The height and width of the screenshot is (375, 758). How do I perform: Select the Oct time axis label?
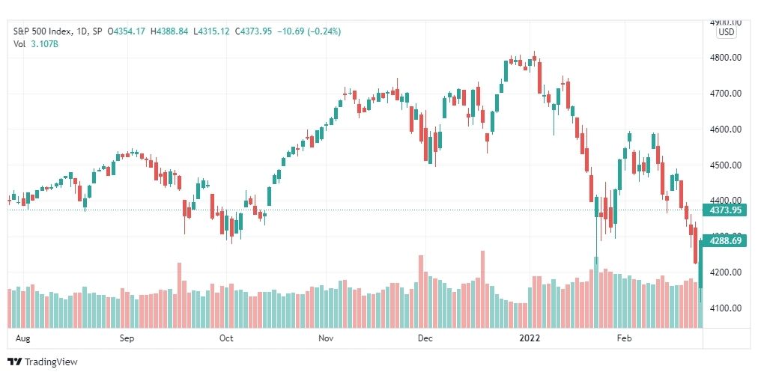coord(226,338)
